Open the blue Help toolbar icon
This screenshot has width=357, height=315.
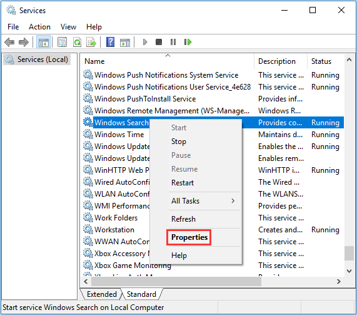click(x=111, y=42)
